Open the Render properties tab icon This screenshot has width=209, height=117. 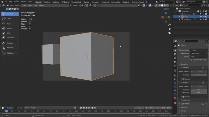(175, 51)
